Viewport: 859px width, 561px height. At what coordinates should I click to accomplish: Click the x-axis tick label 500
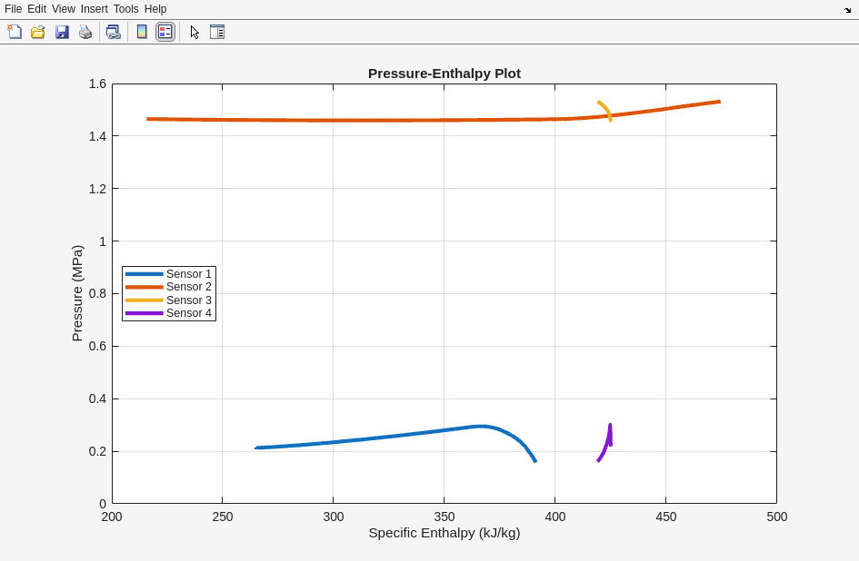777,517
